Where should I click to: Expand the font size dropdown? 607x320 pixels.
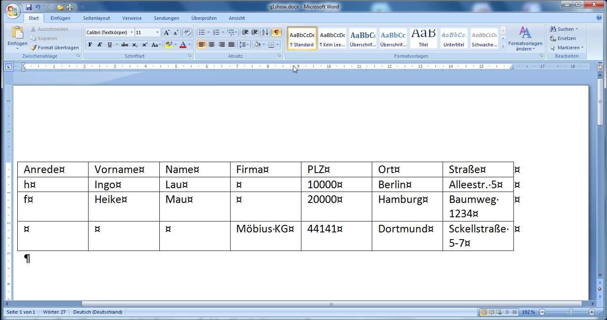pos(157,32)
